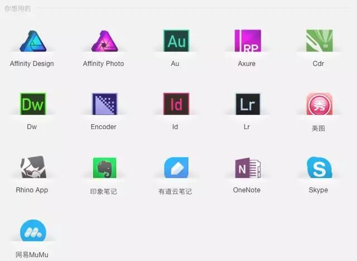357x261 pixels.
Task: Open the OneNote purple N icon
Action: coord(248,168)
